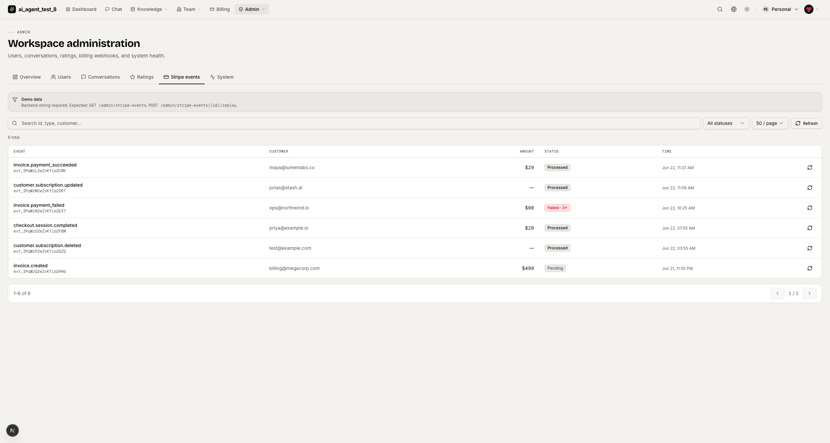Click the 1–6 of 6 pagination summary
This screenshot has height=443, width=830.
point(22,293)
